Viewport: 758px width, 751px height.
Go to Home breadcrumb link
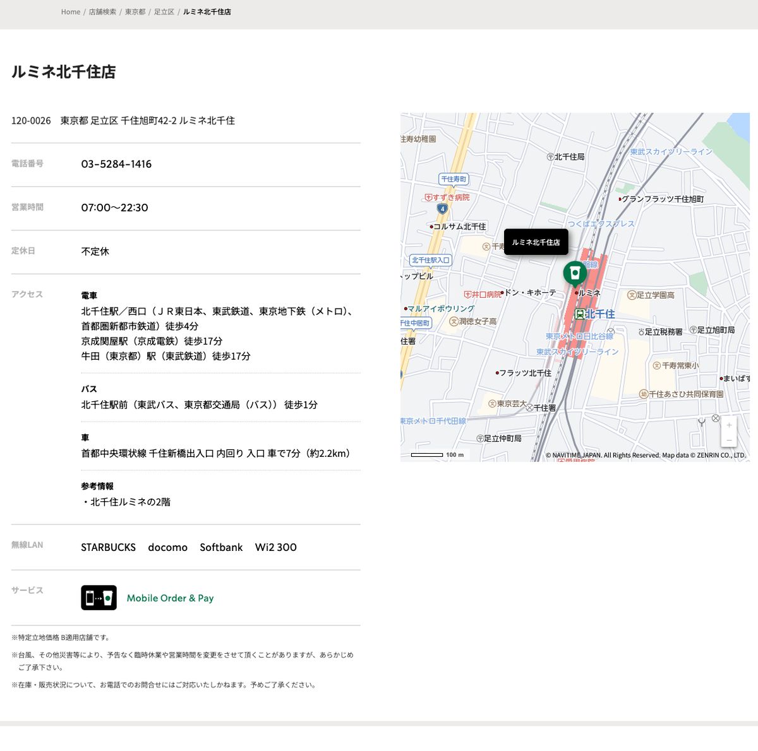click(71, 12)
